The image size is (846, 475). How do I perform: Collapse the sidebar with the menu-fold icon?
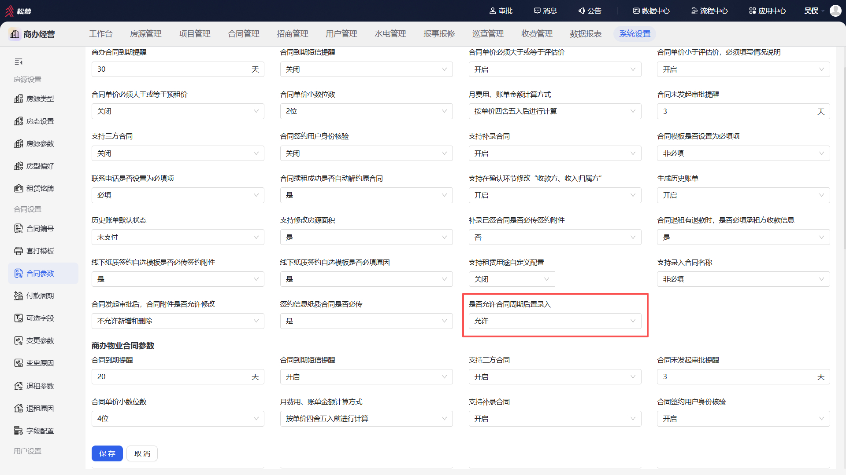pyautogui.click(x=19, y=62)
